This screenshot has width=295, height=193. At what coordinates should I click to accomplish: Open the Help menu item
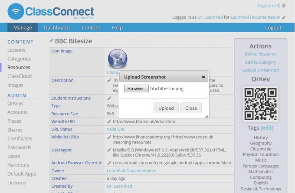coord(117,28)
